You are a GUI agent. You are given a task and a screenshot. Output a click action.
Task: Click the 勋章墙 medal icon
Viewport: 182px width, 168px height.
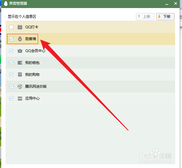point(20,39)
